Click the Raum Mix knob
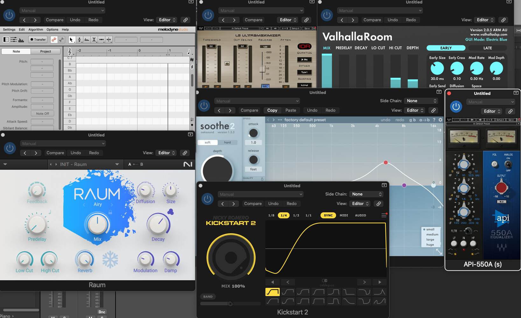 pyautogui.click(x=97, y=224)
